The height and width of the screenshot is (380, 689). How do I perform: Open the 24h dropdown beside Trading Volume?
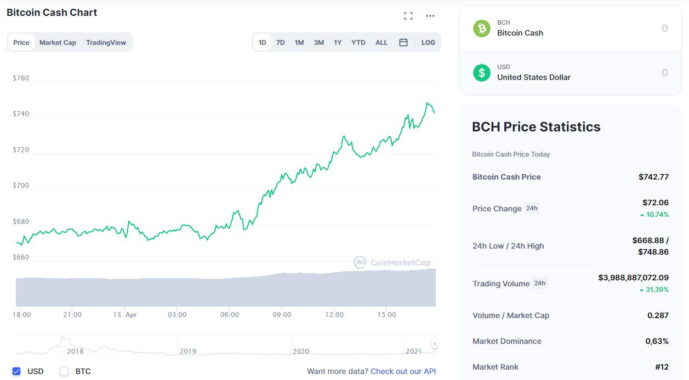540,283
